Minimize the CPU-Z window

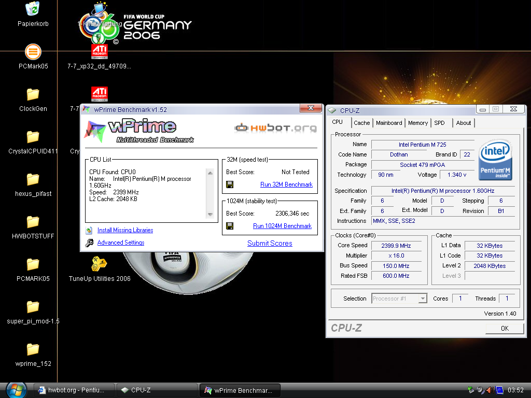click(x=483, y=109)
